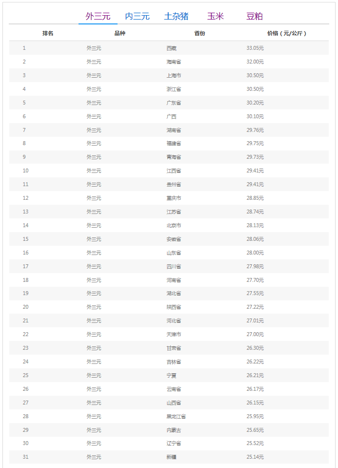
Task: Open the 内三元 tab
Action: point(137,16)
